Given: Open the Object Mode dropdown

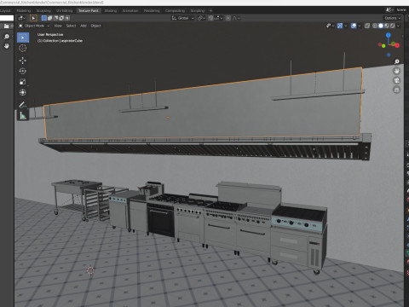Looking at the screenshot, I should [x=34, y=26].
